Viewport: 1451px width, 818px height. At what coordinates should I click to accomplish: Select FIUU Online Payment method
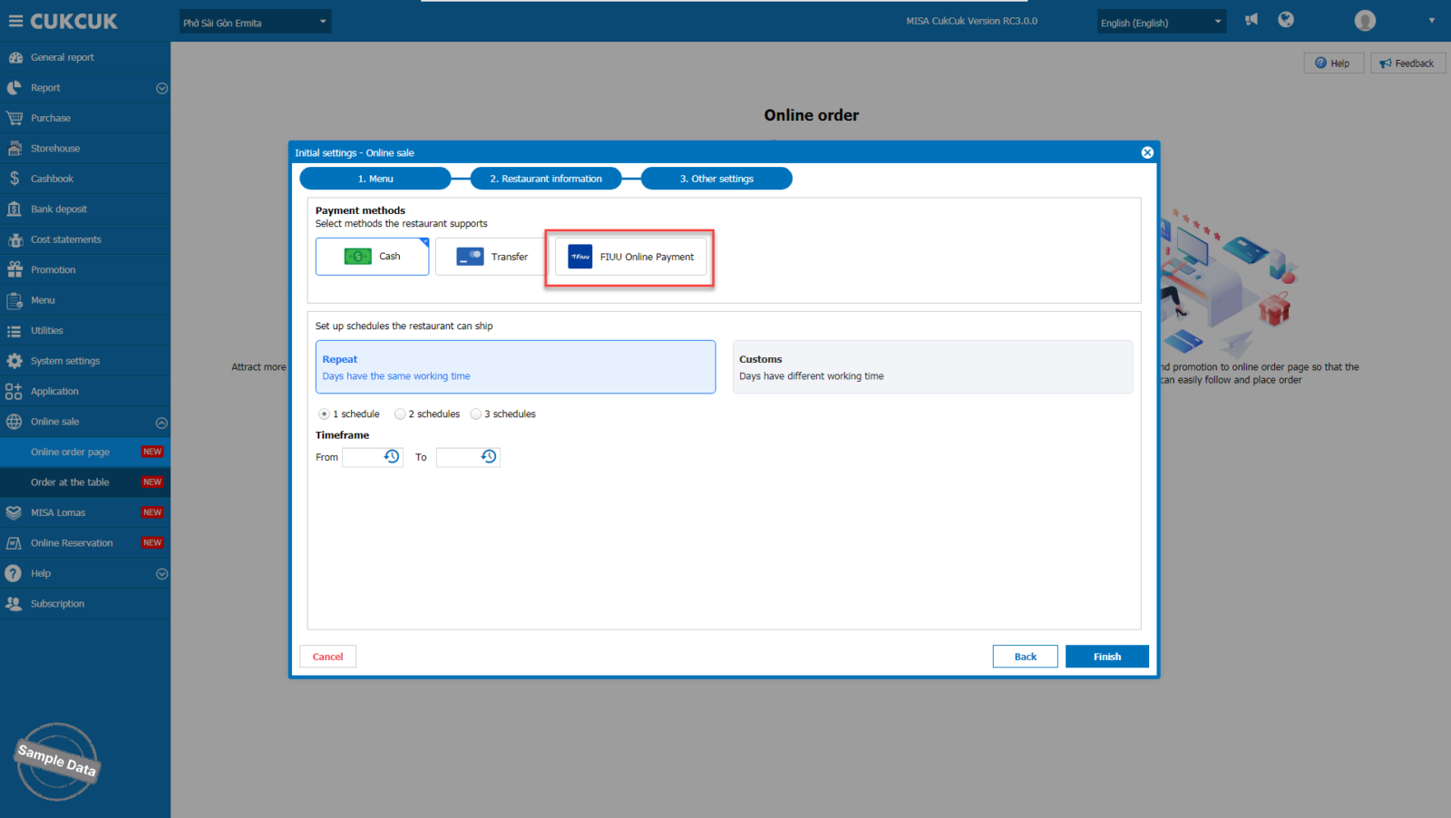tap(630, 258)
